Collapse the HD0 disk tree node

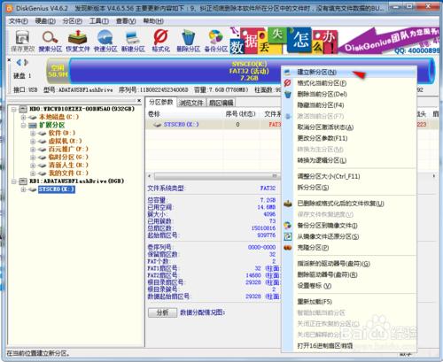14,109
